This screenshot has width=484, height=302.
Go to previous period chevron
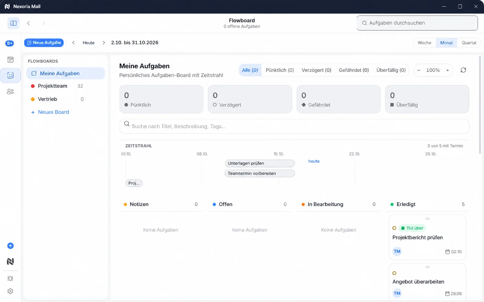[73, 43]
